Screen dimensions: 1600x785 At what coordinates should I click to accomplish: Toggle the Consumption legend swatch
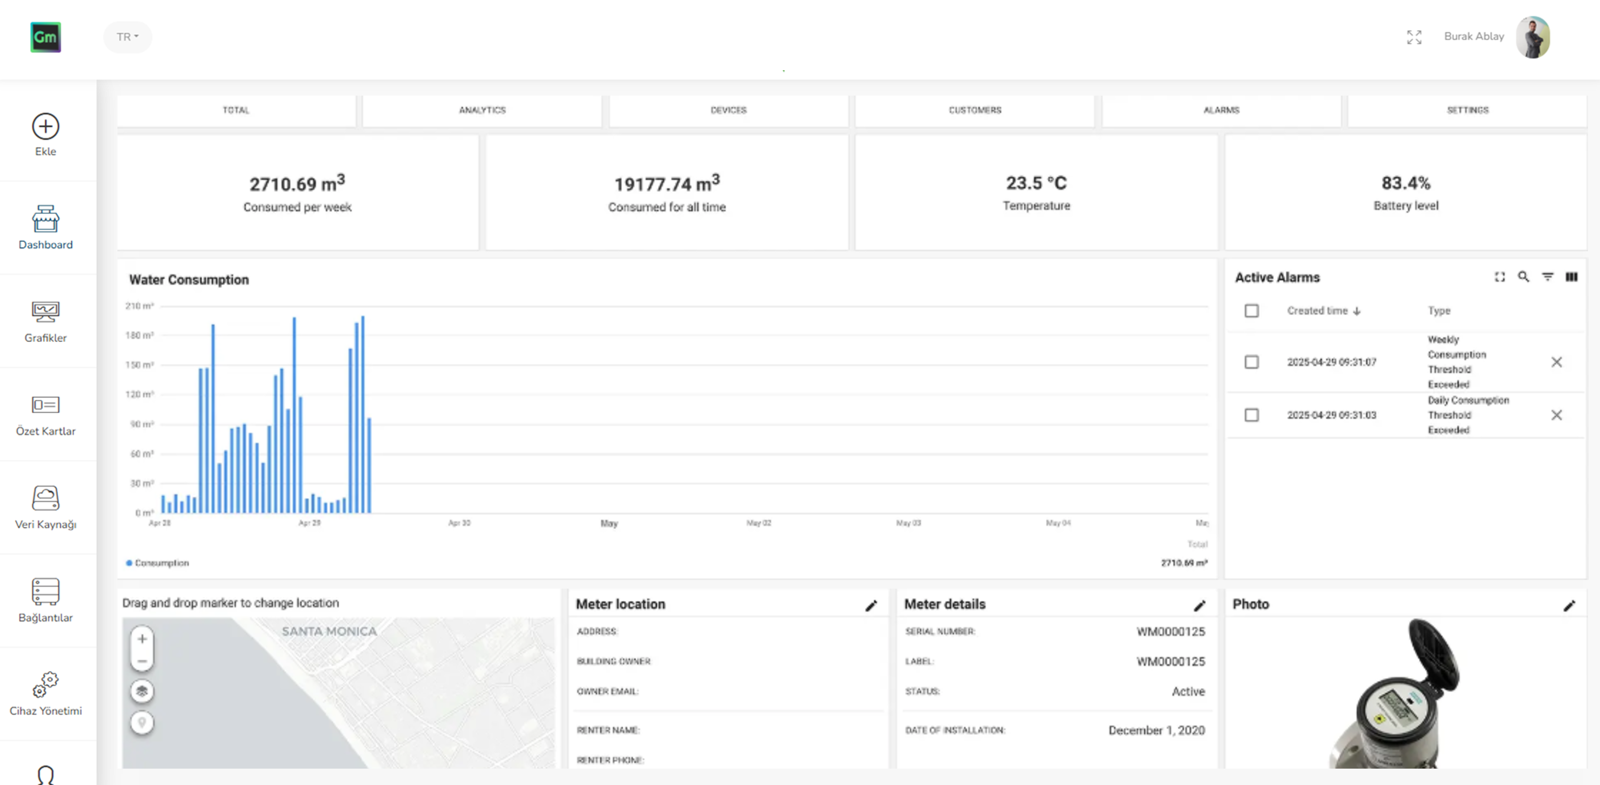129,563
